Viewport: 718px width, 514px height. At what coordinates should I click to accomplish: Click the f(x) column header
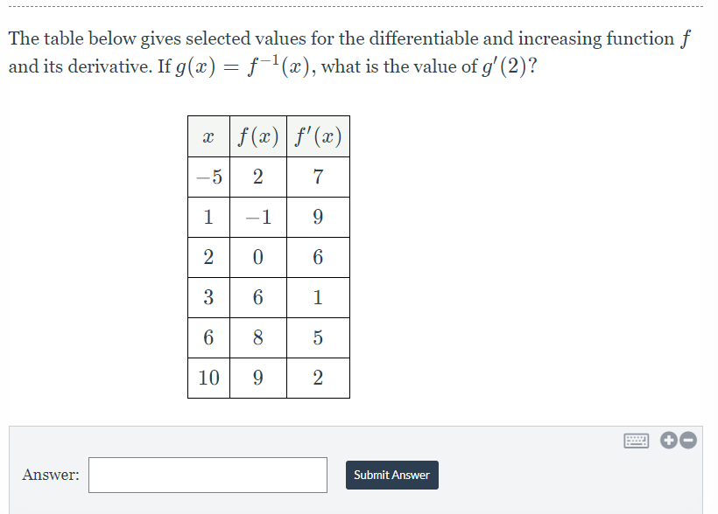pyautogui.click(x=258, y=136)
